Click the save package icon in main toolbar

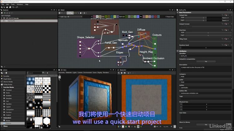click(10, 7)
